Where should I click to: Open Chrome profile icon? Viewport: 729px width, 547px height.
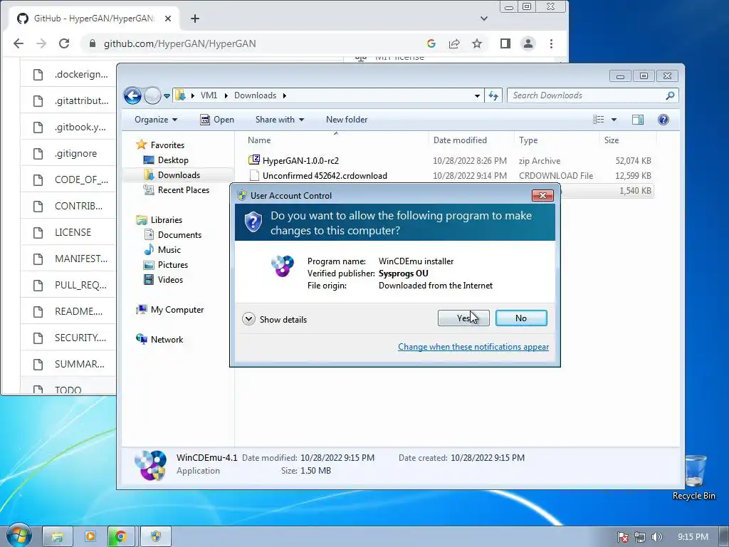[528, 43]
